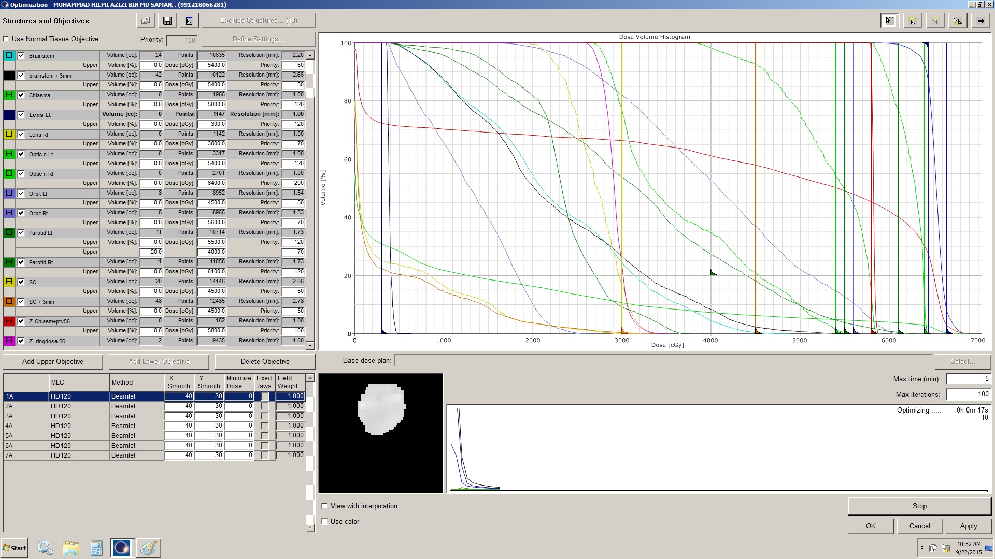The height and width of the screenshot is (559, 995).
Task: Click X Smooth value for field 2A
Action: tap(179, 406)
